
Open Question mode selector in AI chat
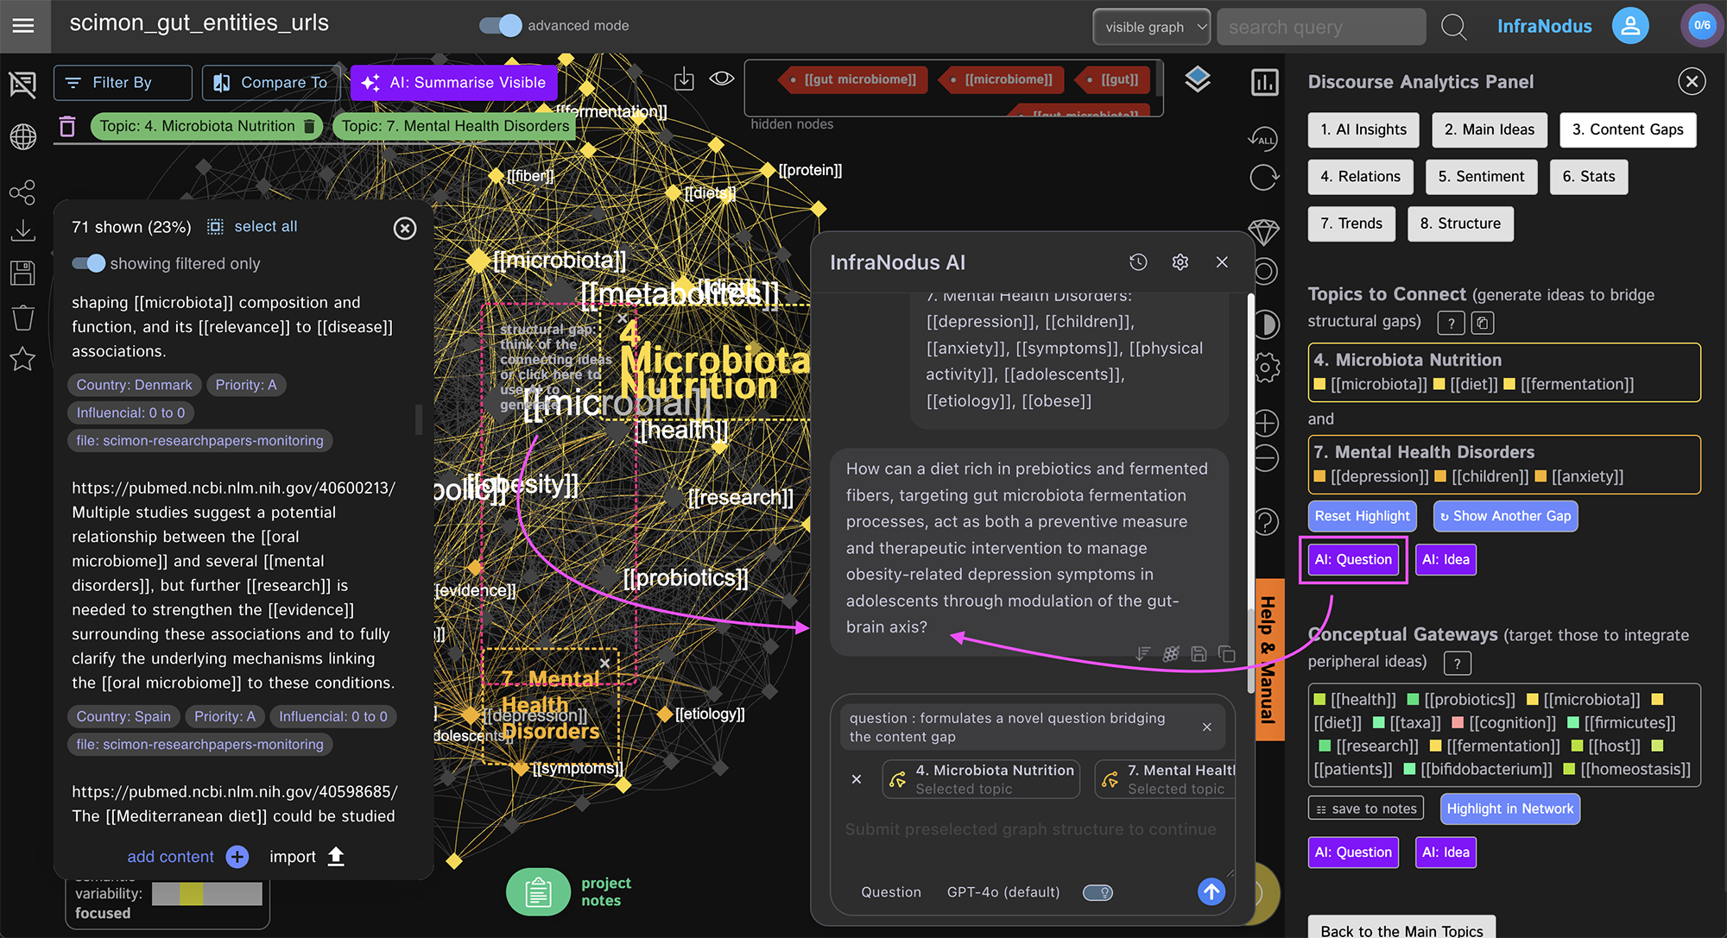coord(891,892)
